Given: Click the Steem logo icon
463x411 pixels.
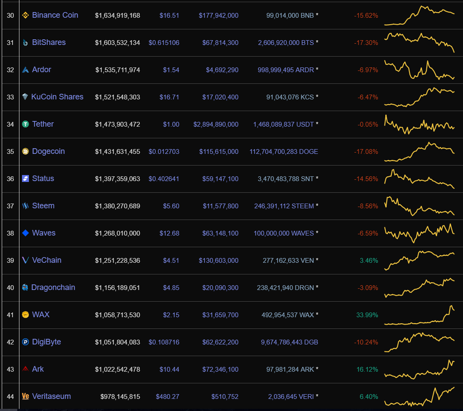Looking at the screenshot, I should coord(25,206).
